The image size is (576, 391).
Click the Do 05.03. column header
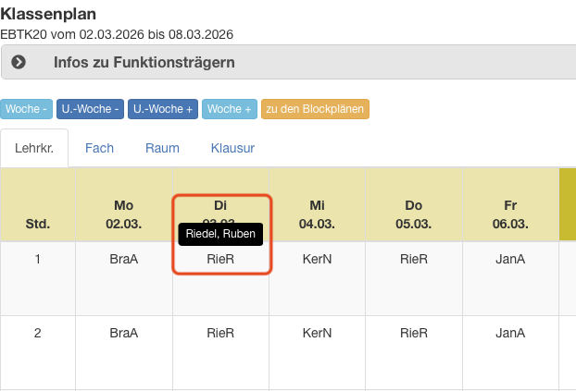pyautogui.click(x=413, y=214)
